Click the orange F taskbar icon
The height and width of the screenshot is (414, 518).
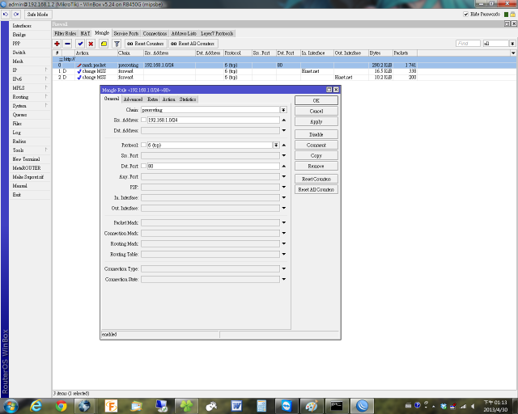point(112,406)
